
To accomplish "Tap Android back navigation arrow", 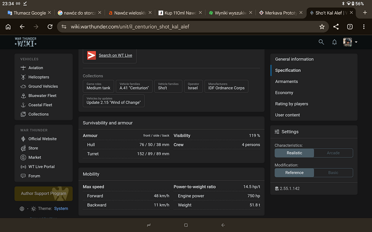I will click(x=223, y=225).
